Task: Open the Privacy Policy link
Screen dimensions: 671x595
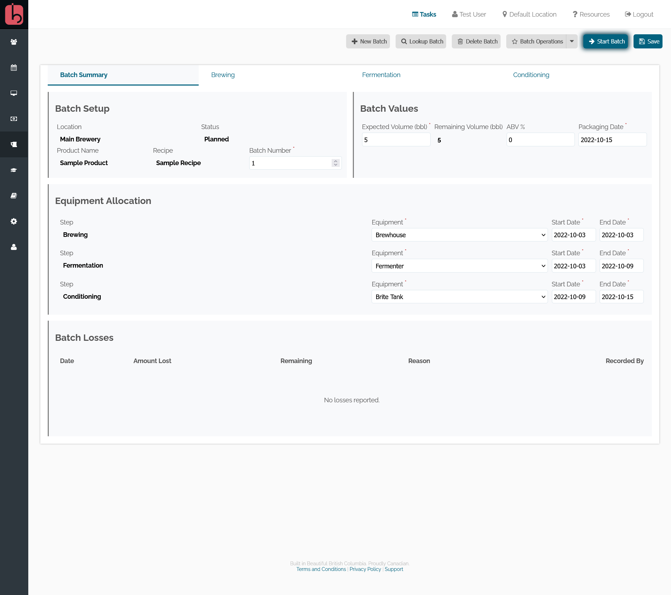Action: 365,569
